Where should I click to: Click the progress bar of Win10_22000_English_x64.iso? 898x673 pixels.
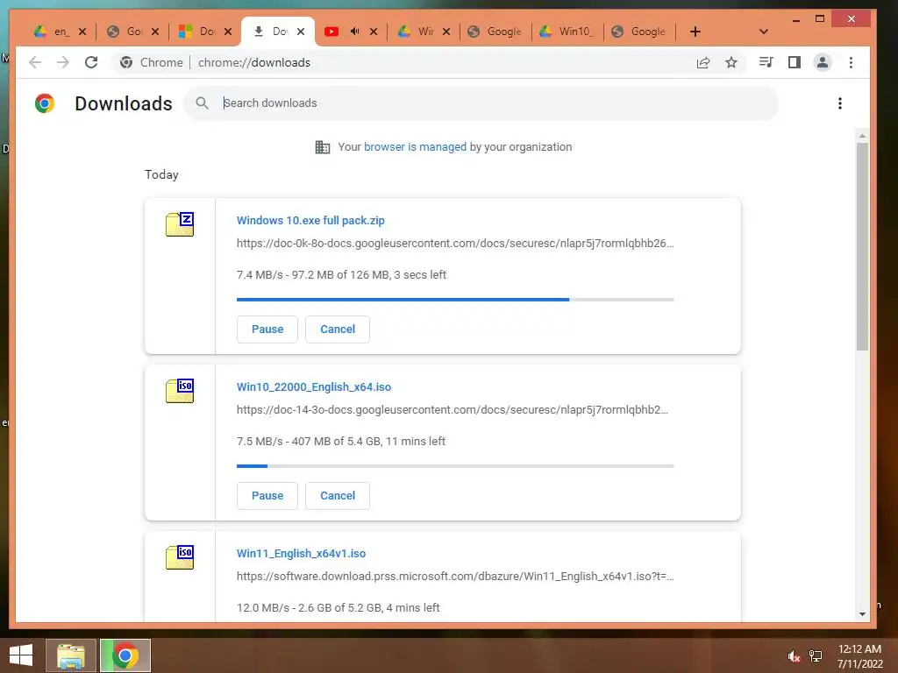click(455, 466)
